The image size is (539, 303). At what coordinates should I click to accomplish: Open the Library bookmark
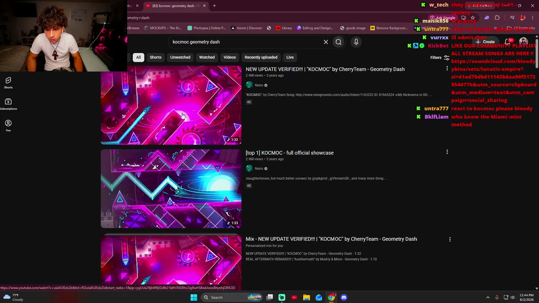tap(284, 28)
